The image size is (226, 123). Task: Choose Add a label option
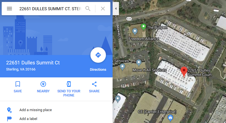coord(28,119)
